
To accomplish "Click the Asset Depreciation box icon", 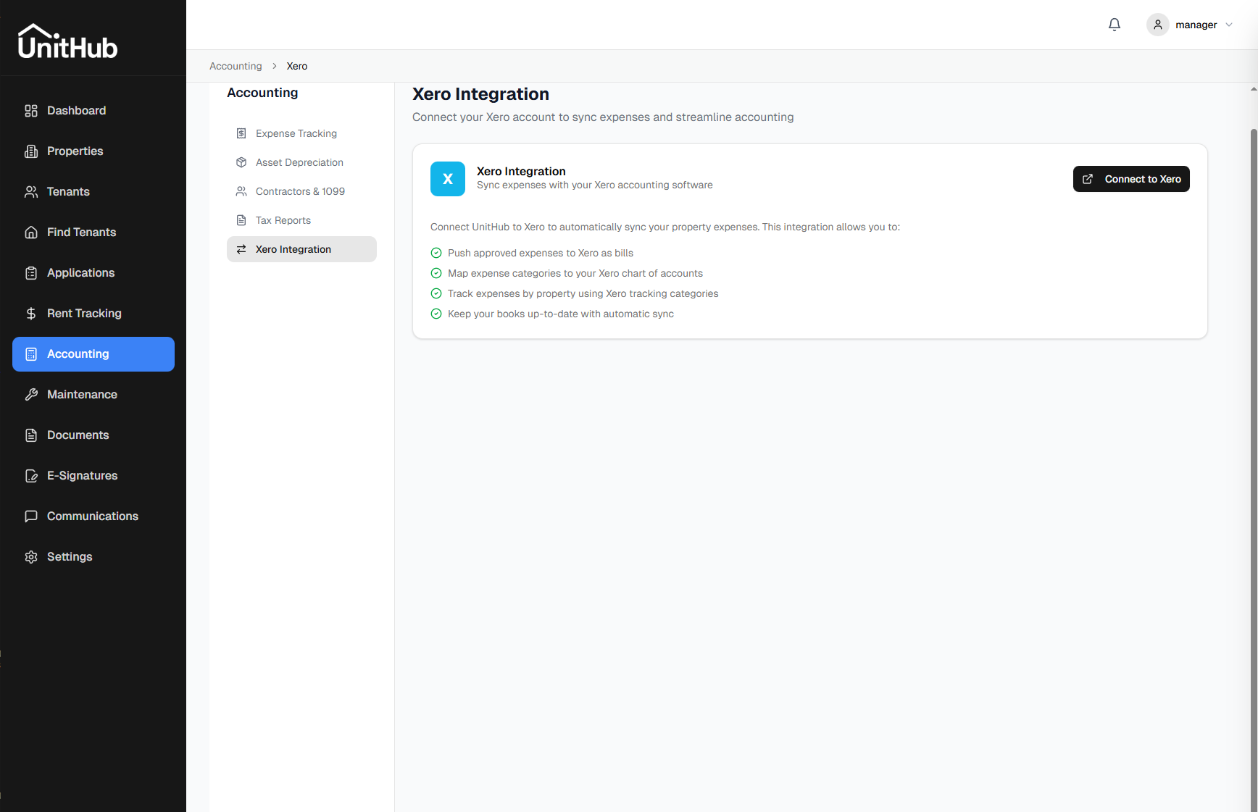I will coord(241,162).
